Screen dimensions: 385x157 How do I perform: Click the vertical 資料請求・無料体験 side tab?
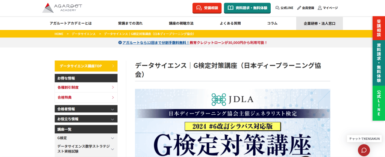click(379, 63)
